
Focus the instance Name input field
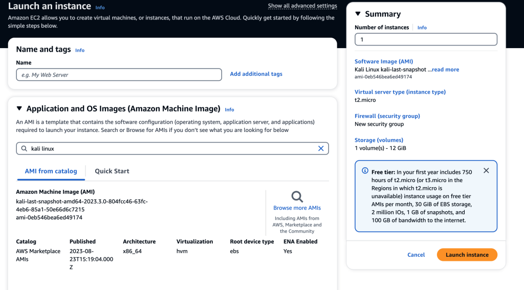[x=119, y=75]
